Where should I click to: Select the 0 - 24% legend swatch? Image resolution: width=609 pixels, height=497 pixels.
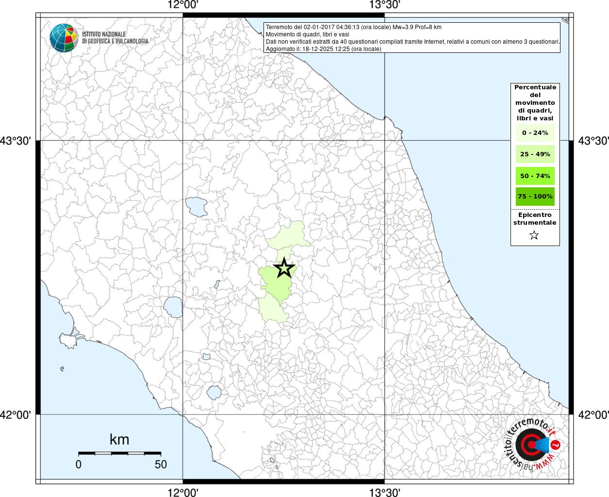[535, 133]
